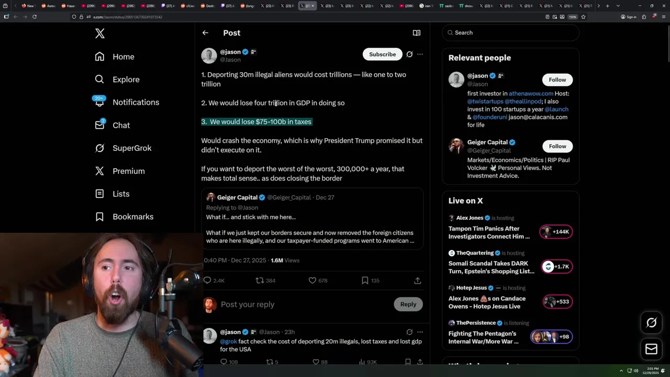This screenshot has width=670, height=377.
Task: Open more options on @jason reply
Action: pos(420,332)
